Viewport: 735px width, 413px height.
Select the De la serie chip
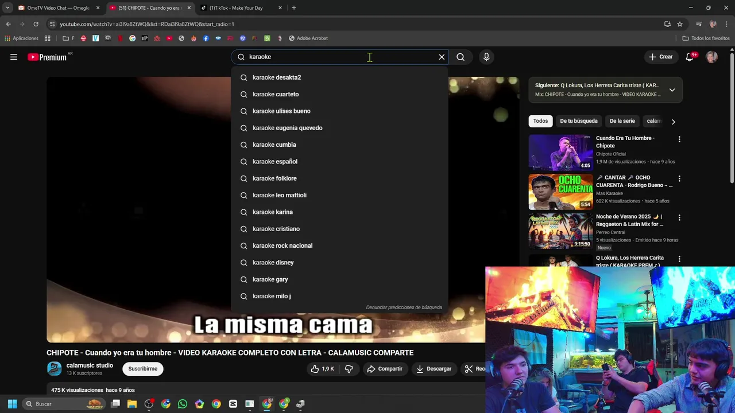point(622,121)
